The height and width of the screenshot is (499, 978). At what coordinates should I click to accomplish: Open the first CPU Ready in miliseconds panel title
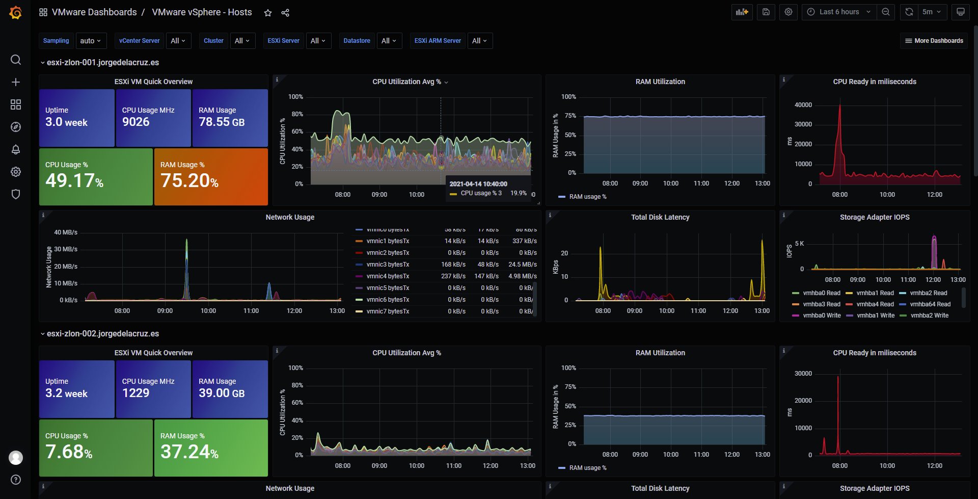point(875,82)
